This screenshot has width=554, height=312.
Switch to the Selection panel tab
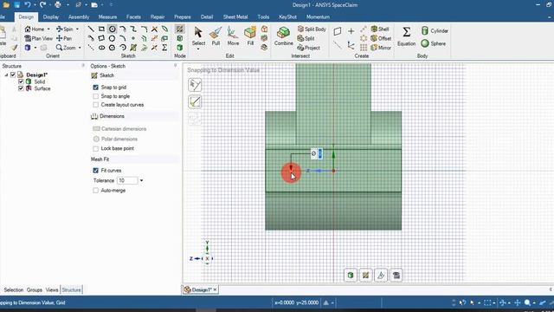(14, 289)
